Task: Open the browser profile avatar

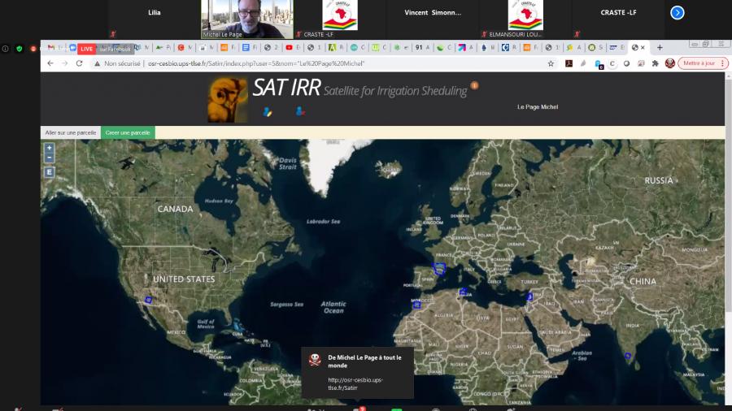Action: (x=670, y=63)
